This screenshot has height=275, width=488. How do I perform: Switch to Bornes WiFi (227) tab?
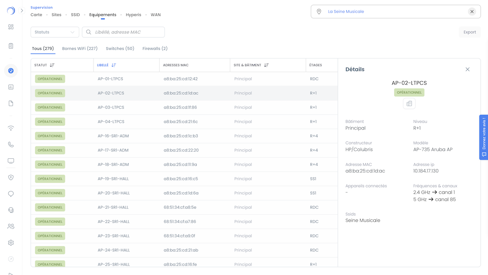(80, 49)
